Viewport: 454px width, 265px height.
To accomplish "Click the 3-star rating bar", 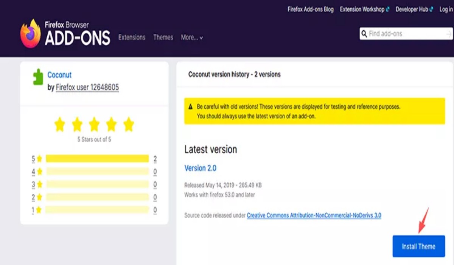I will (97, 184).
